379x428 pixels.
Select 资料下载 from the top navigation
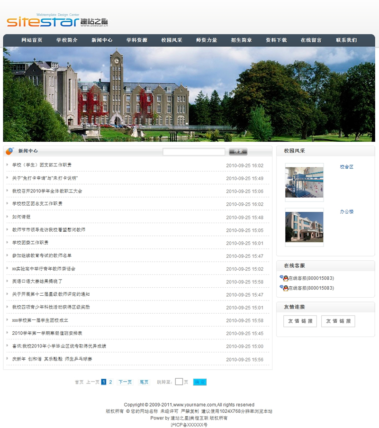276,40
